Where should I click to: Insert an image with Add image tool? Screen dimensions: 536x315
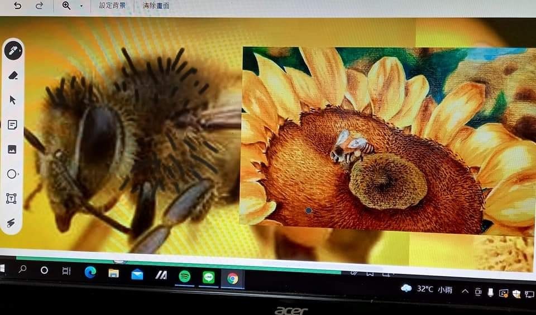point(12,149)
